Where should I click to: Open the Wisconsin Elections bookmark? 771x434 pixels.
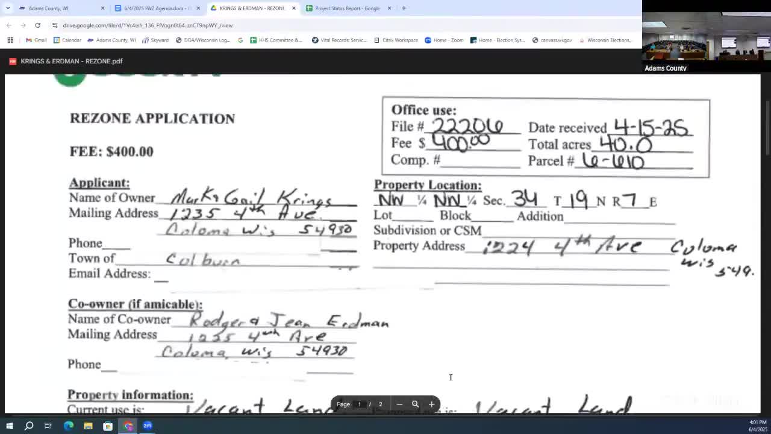coord(605,40)
